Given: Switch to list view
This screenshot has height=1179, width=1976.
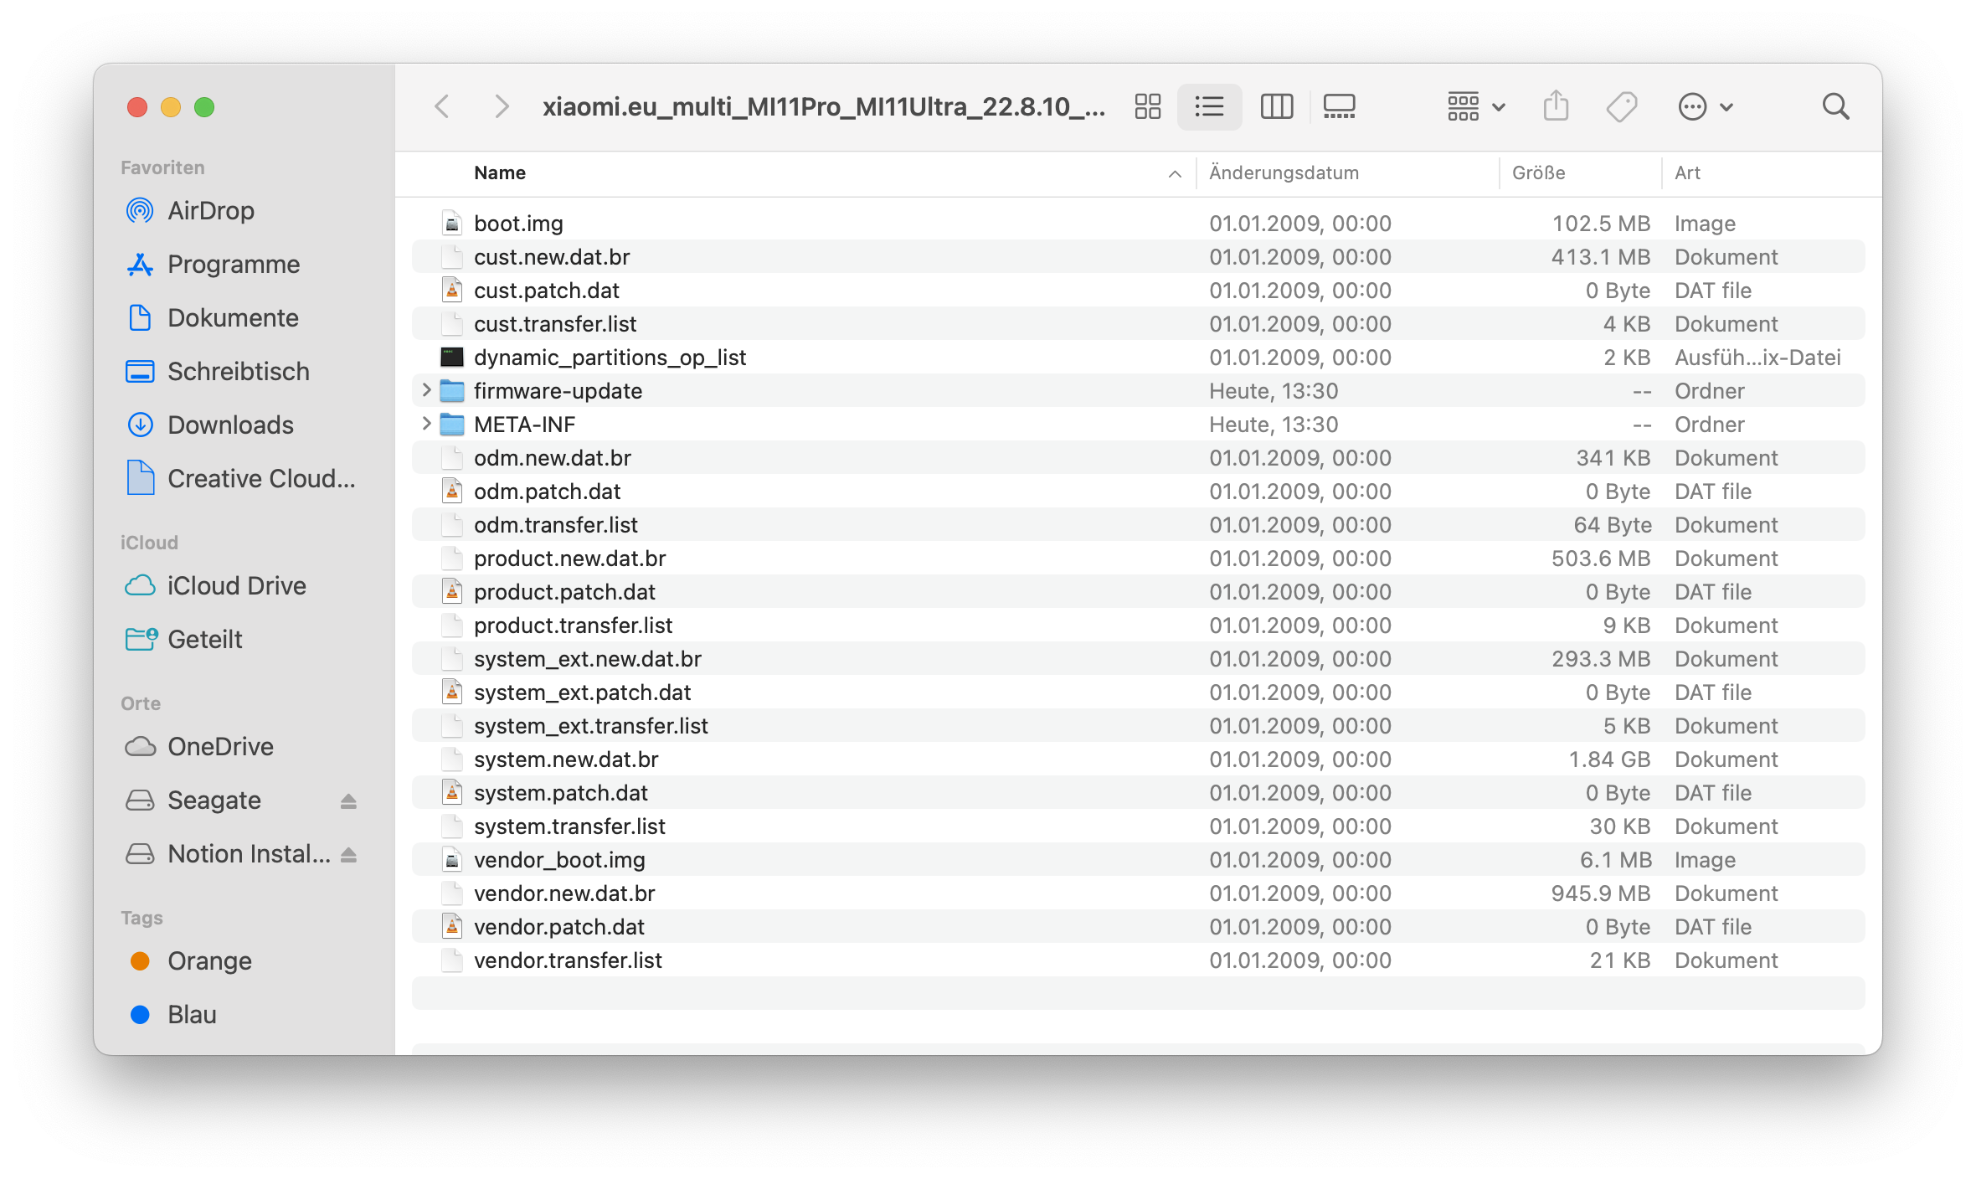Looking at the screenshot, I should click(1209, 106).
